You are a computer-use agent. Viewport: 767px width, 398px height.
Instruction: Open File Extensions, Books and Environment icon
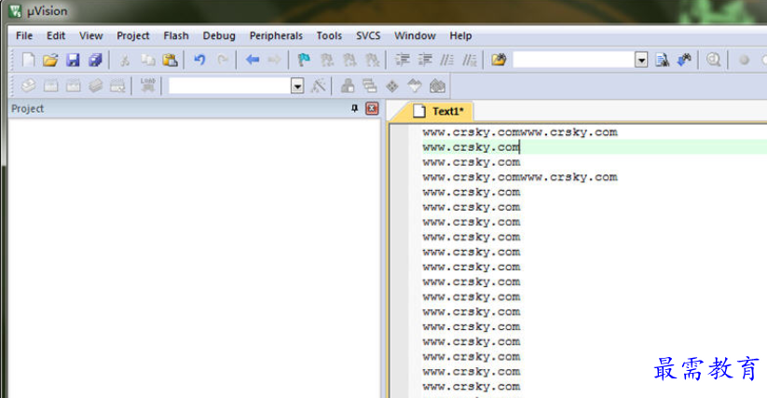(348, 86)
